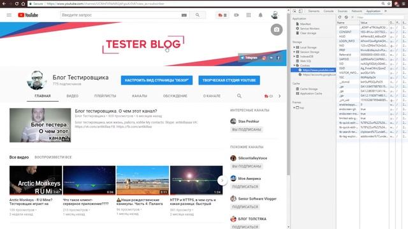The height and width of the screenshot is (229, 408).
Task: Open the Facebook icon on the banner
Action: [x=278, y=58]
